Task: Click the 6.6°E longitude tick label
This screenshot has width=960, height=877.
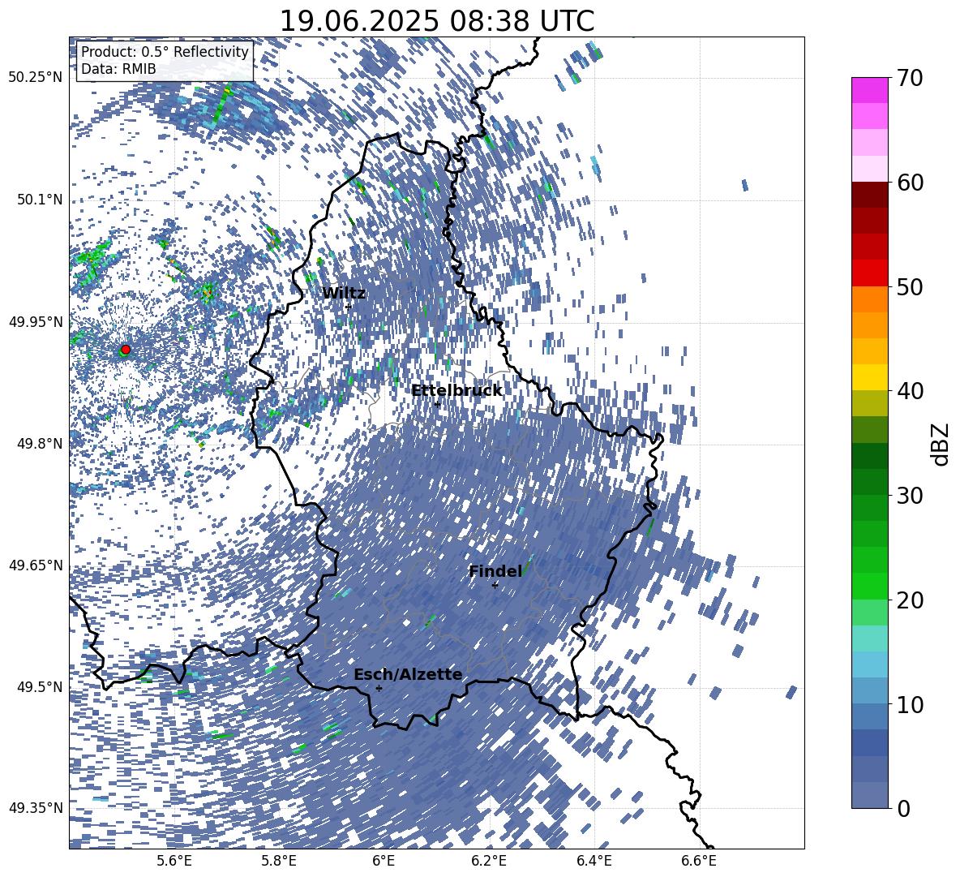Action: [699, 861]
